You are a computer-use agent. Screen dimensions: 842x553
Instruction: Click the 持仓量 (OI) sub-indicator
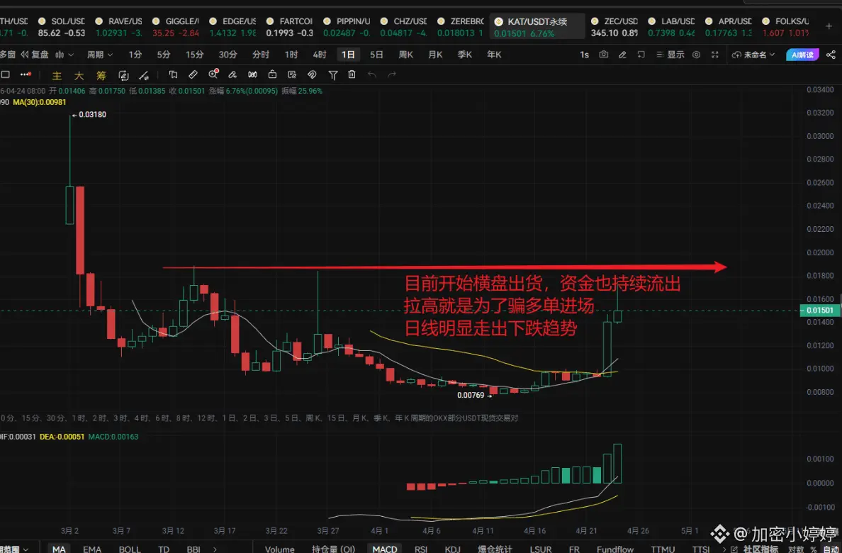coord(334,549)
